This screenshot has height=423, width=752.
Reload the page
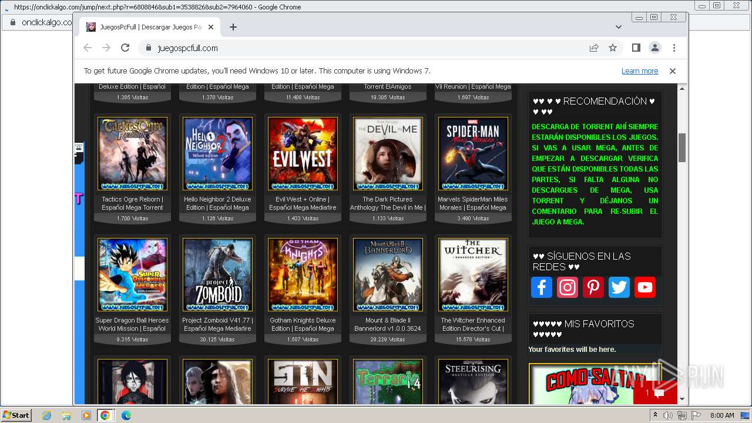tap(125, 48)
